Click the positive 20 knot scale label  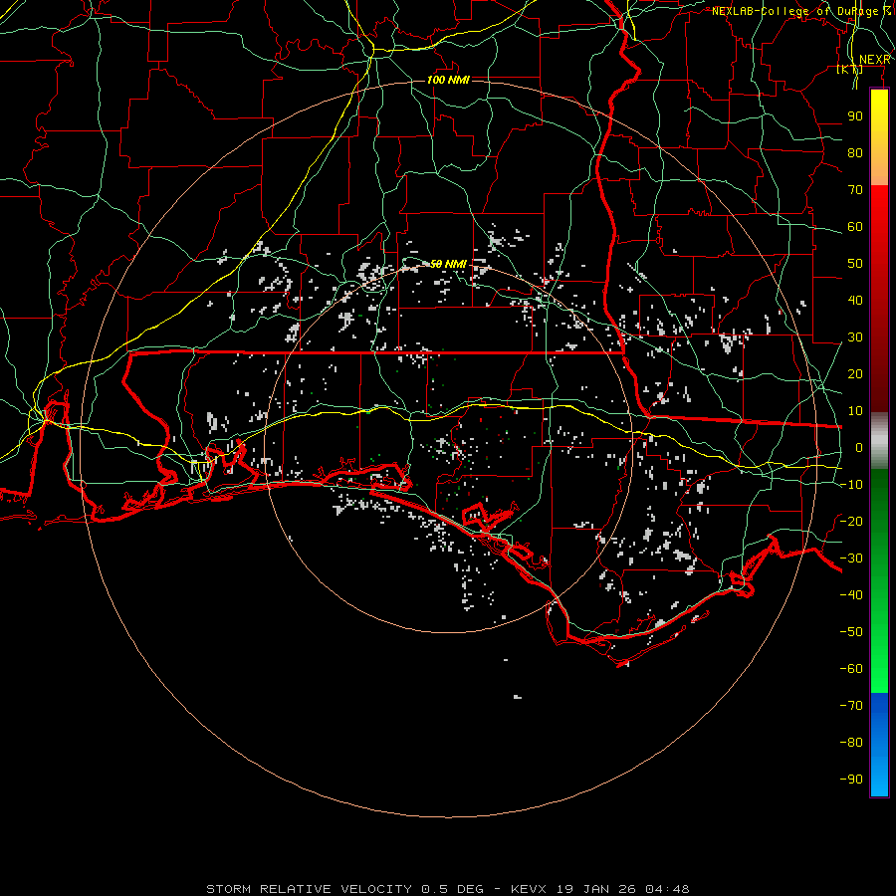pos(855,374)
